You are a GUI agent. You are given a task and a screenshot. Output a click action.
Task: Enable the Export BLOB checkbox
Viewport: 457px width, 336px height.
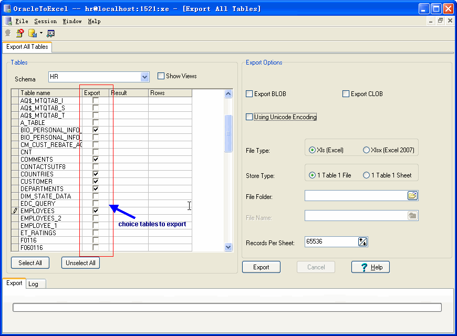[249, 94]
